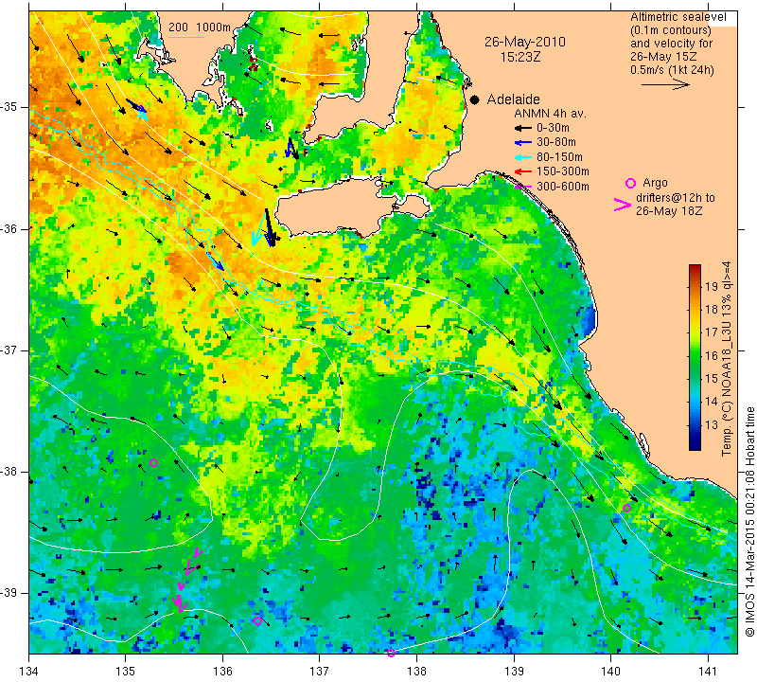Click the green band at 16 on colorbar
Screen dimensions: 757x682
point(695,355)
